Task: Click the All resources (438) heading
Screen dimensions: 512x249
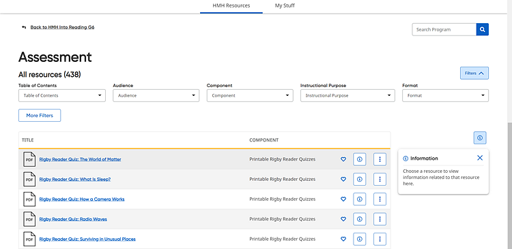Action: [50, 75]
